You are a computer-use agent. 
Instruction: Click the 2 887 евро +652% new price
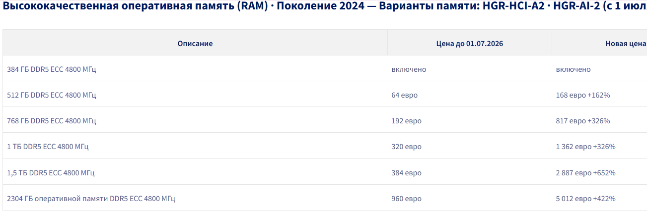click(x=586, y=173)
